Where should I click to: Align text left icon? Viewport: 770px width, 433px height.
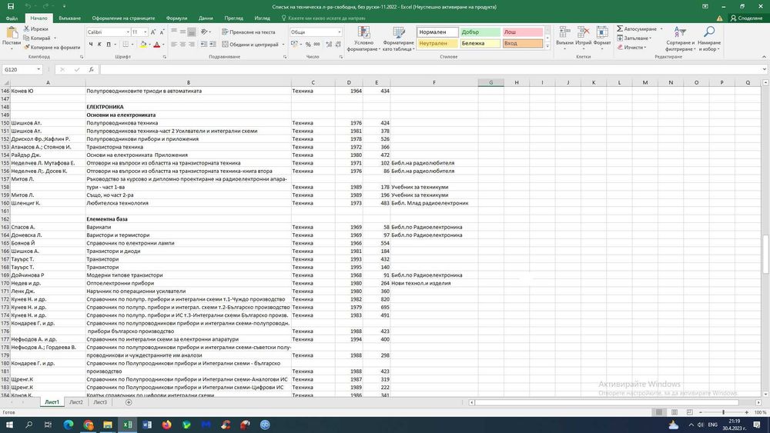click(174, 44)
